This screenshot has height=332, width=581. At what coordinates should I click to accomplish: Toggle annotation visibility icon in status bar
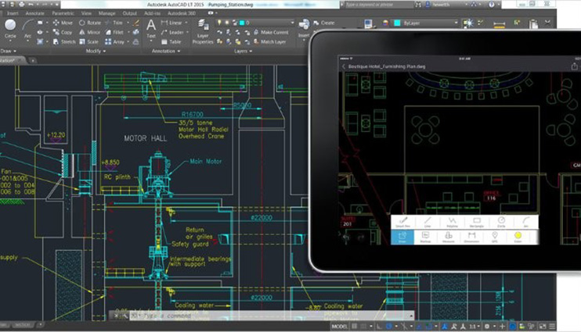click(444, 327)
